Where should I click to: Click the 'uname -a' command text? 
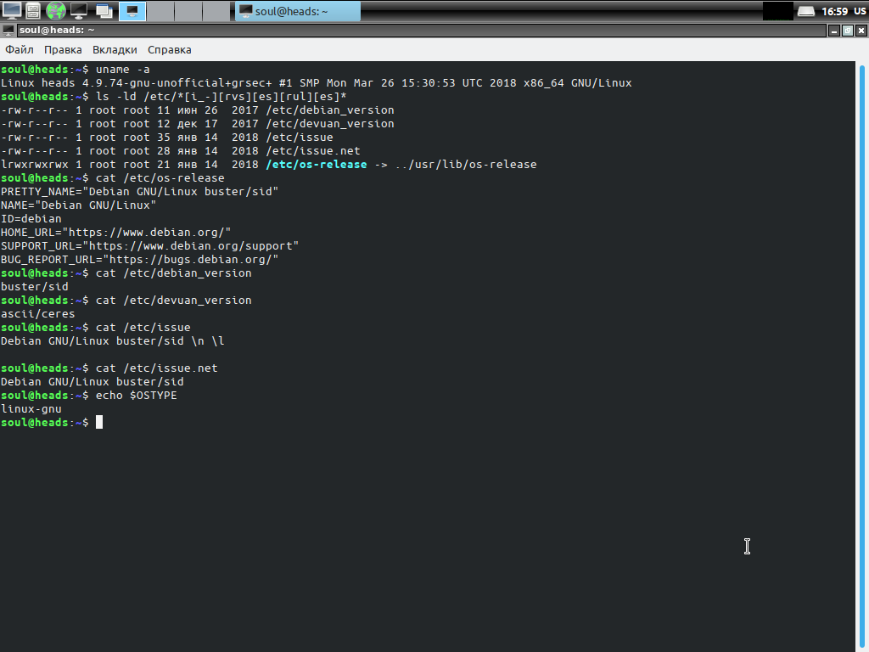(122, 70)
